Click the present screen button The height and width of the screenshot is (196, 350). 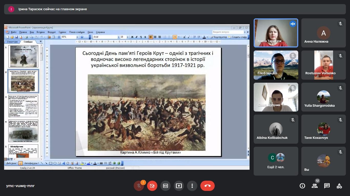(179, 186)
